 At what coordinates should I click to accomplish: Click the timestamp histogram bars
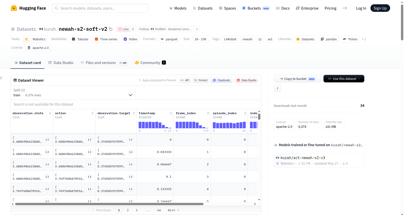(155, 125)
